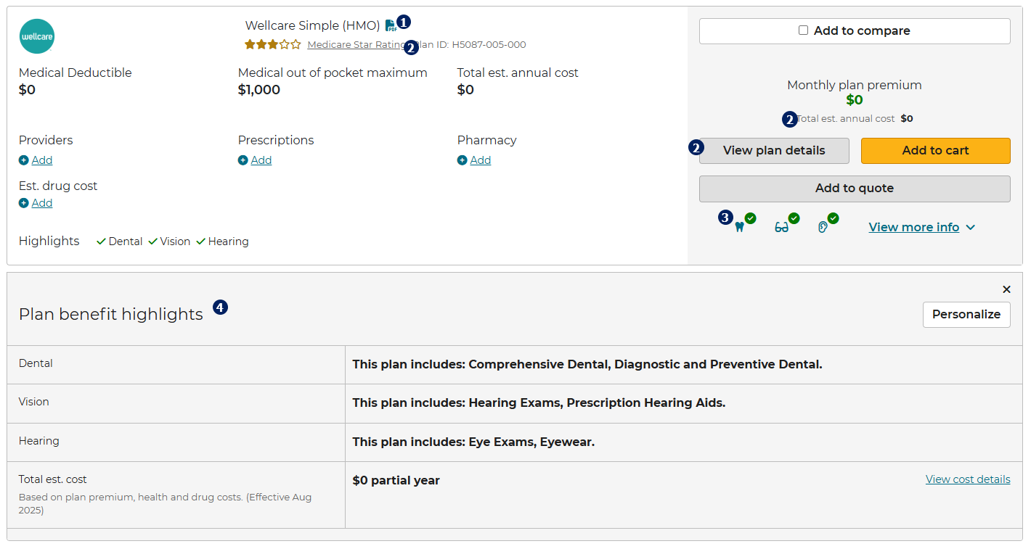
Task: Click the dental tooth benefit icon
Action: click(x=740, y=227)
